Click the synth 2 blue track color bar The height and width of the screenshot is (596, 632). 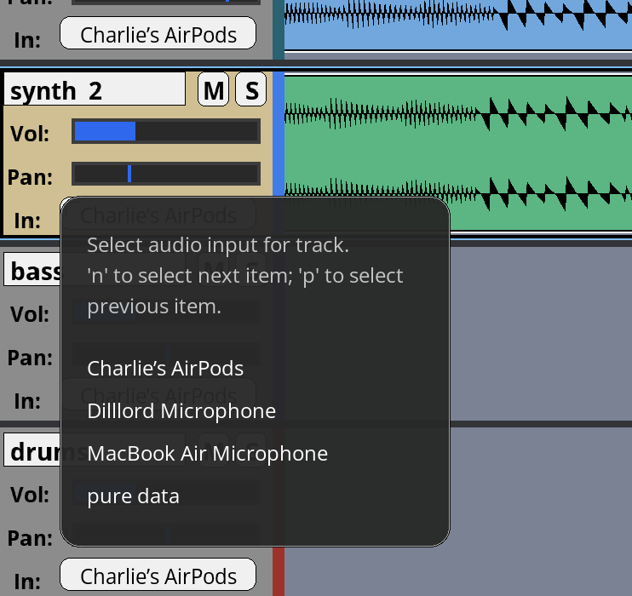coord(279,135)
